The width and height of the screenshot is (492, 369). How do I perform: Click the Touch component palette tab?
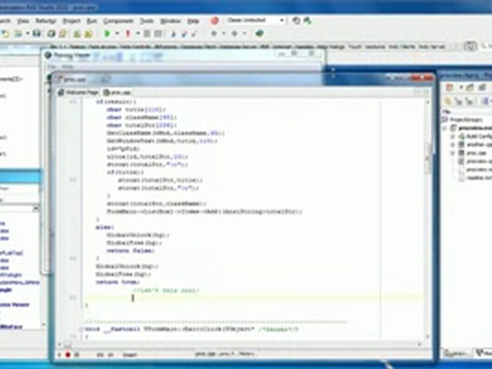[355, 47]
